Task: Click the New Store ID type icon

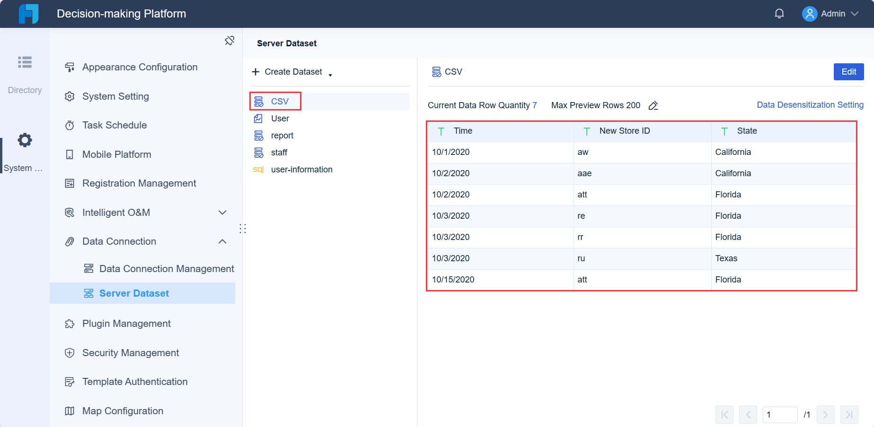Action: tap(587, 131)
